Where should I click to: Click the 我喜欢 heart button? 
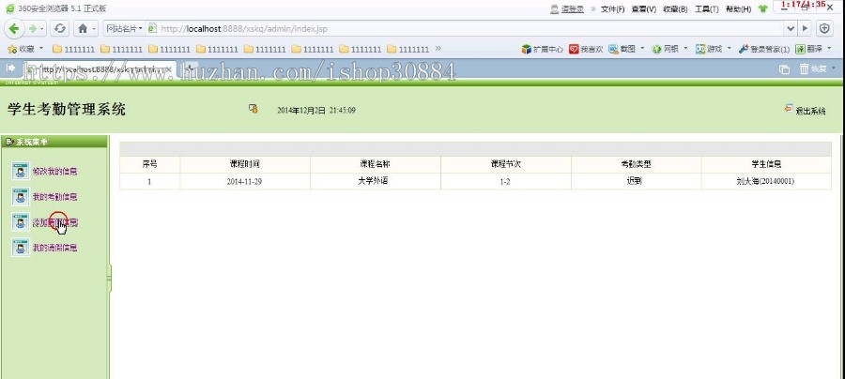586,49
